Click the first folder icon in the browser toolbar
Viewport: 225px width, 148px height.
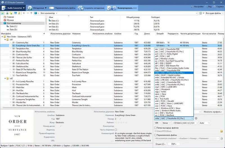3,13
